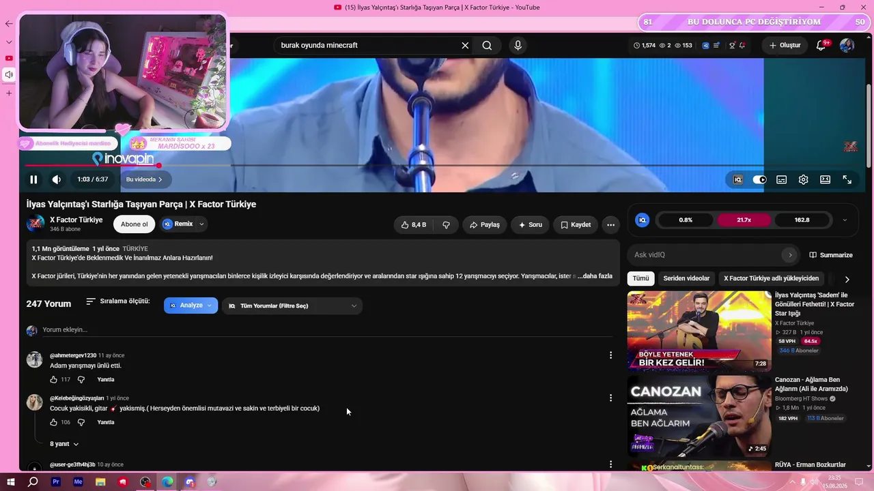Go back with the browser back arrow
The width and height of the screenshot is (874, 491).
point(9,24)
